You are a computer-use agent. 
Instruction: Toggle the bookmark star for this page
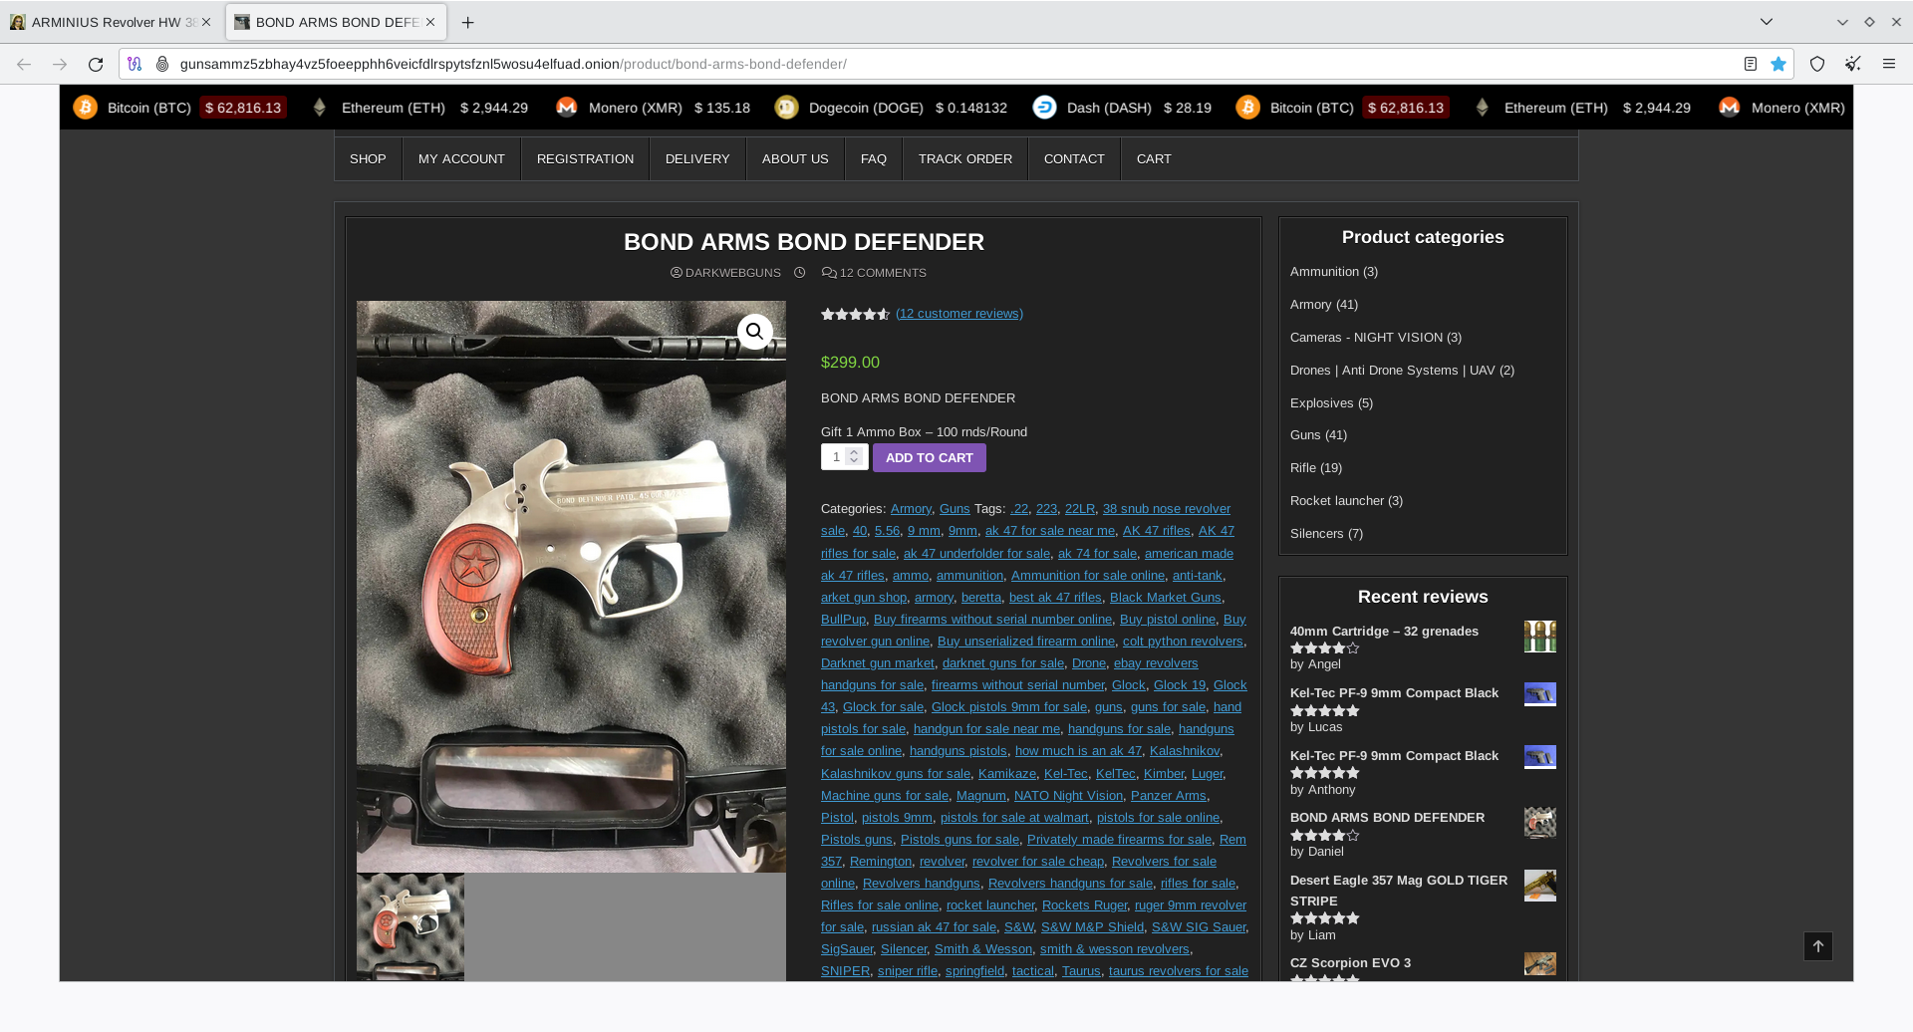(1778, 64)
